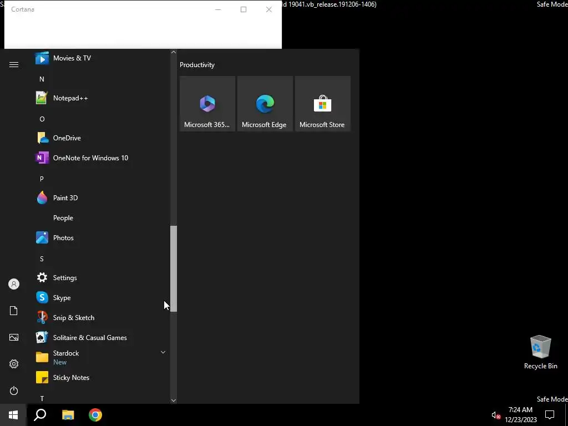The image size is (568, 426).
Task: Open the taskbar Search magnifier
Action: 40,415
